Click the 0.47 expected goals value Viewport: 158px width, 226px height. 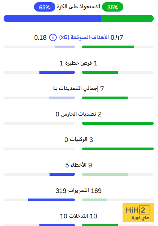tap(117, 38)
